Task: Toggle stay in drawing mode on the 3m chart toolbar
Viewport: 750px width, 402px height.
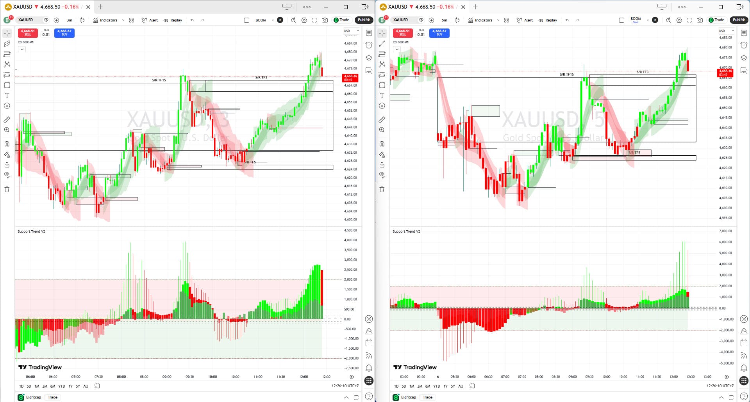Action: (7, 155)
